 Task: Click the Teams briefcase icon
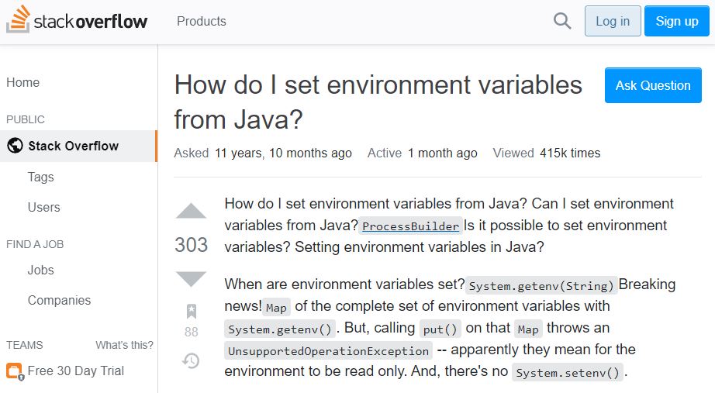click(x=14, y=371)
